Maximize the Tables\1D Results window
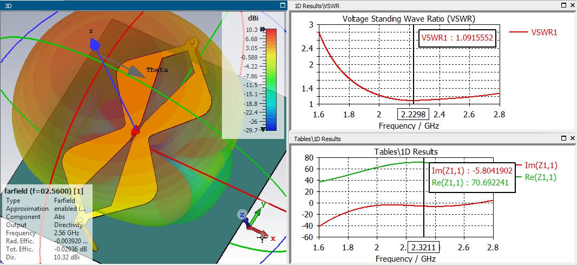 click(564, 138)
